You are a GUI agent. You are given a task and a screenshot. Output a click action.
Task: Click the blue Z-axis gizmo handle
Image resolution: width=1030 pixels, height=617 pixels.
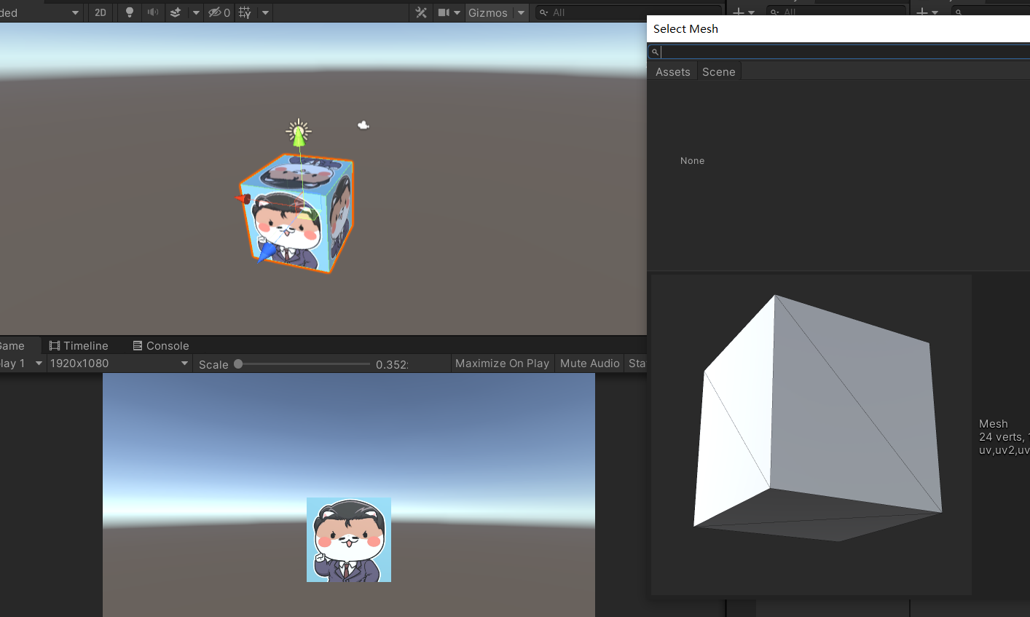click(x=267, y=251)
